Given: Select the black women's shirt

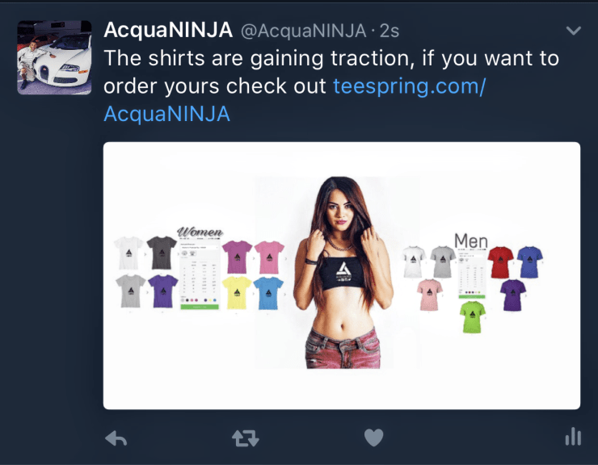Looking at the screenshot, I should pyautogui.click(x=162, y=253).
